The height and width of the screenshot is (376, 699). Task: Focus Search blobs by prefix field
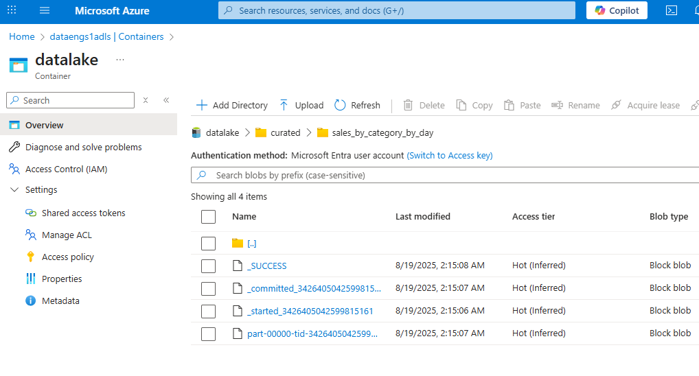446,175
